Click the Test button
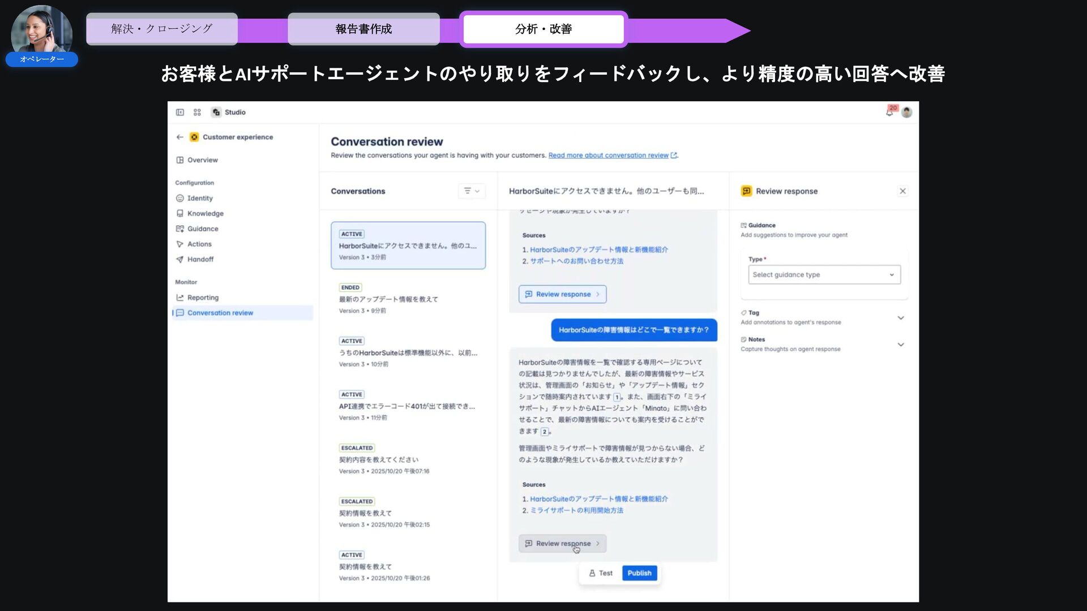This screenshot has height=611, width=1087. [x=601, y=573]
